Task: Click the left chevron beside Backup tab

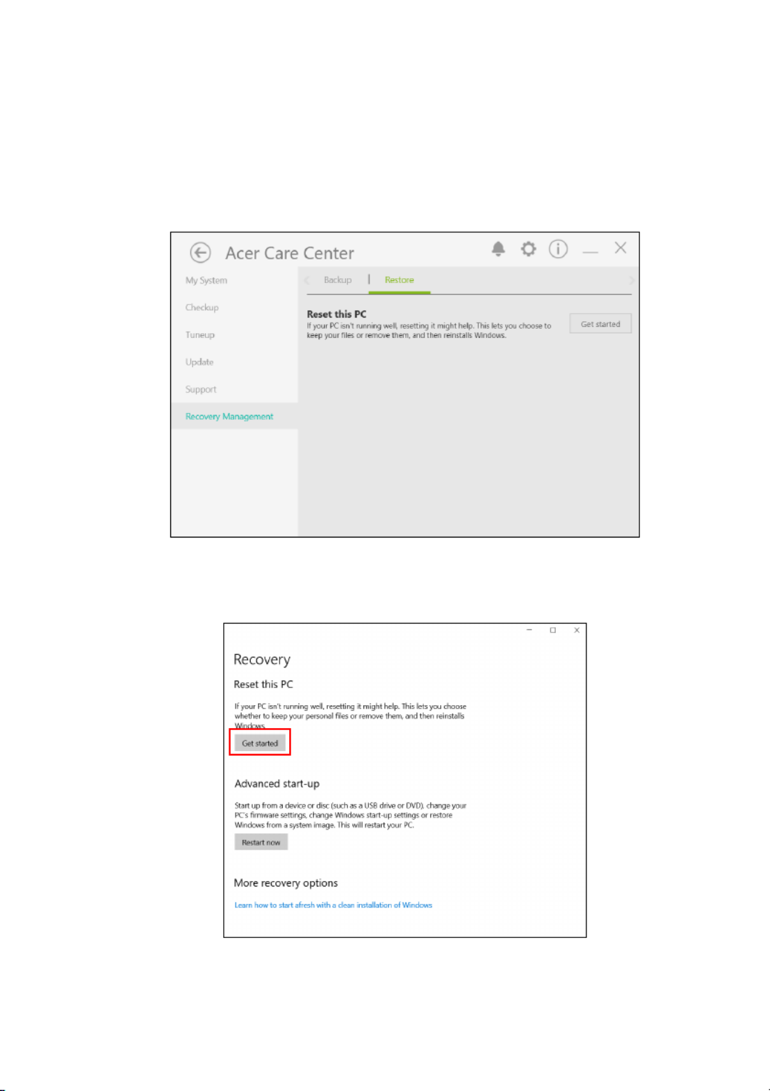Action: [307, 280]
